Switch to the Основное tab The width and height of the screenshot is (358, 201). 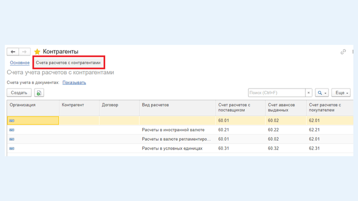[20, 63]
